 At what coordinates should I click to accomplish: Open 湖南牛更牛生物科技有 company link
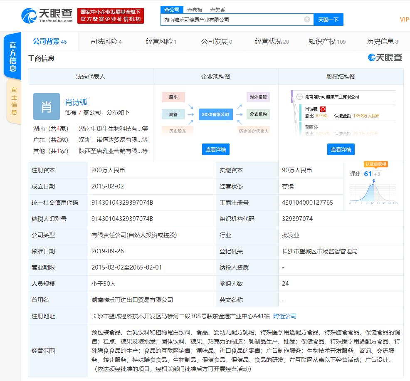click(114, 129)
